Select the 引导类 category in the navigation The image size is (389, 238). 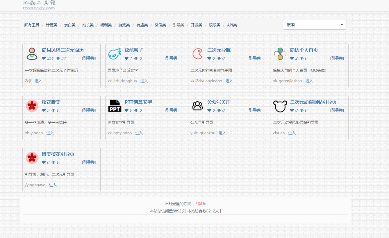tap(178, 25)
